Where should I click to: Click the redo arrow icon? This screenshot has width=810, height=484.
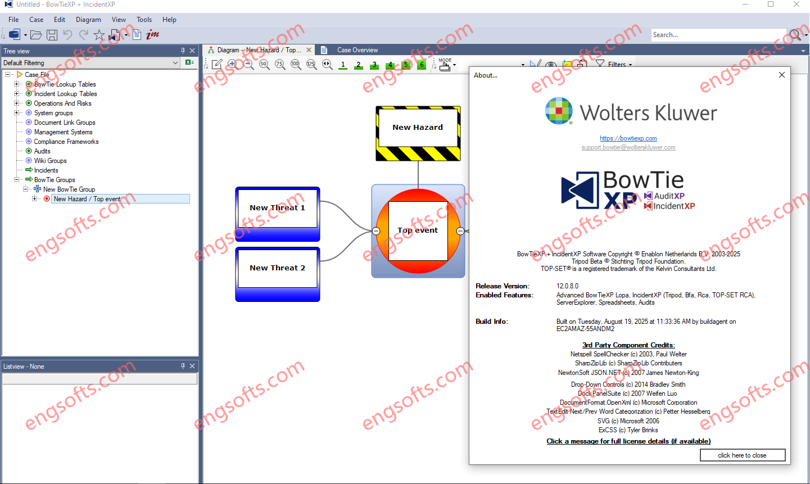click(83, 35)
